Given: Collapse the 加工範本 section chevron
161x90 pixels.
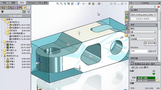Looking at the screenshot, I should click(156, 10).
